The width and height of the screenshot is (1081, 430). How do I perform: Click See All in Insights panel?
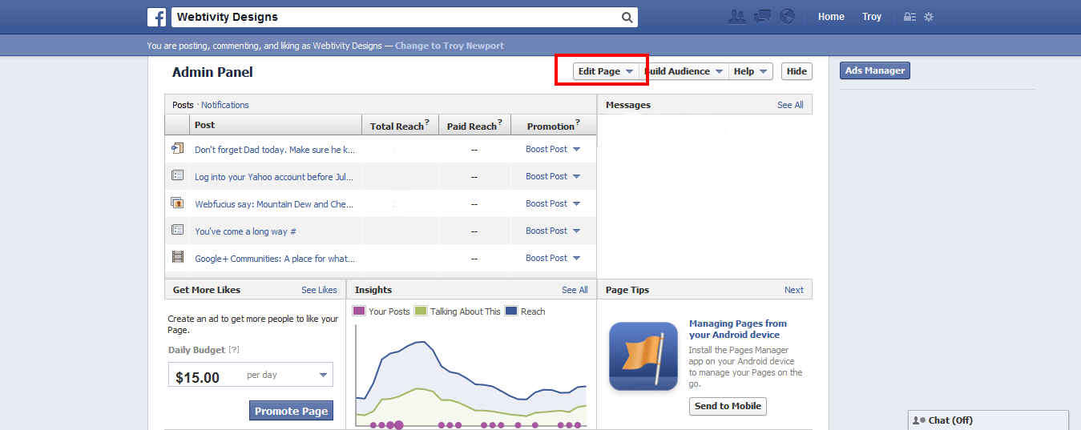click(575, 290)
